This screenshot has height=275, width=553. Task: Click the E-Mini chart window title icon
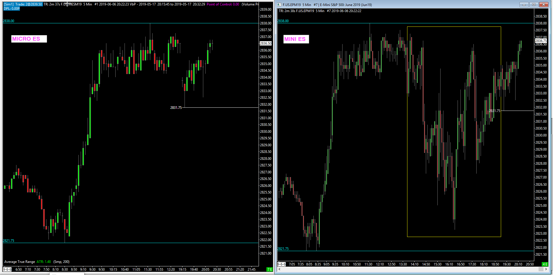pos(279,5)
